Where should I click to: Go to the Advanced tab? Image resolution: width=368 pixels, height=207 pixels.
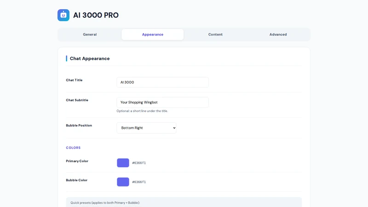coord(278,34)
